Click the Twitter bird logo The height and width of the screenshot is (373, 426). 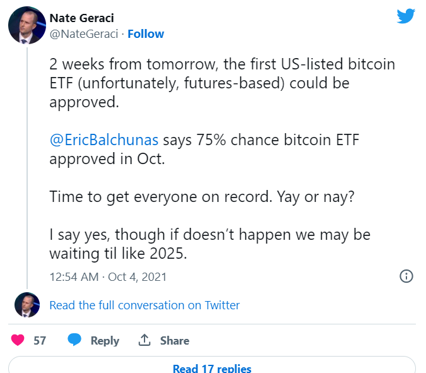click(x=406, y=16)
